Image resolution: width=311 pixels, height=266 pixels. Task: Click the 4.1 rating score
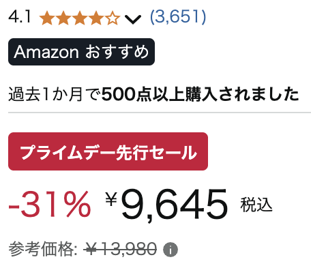[x=20, y=17]
